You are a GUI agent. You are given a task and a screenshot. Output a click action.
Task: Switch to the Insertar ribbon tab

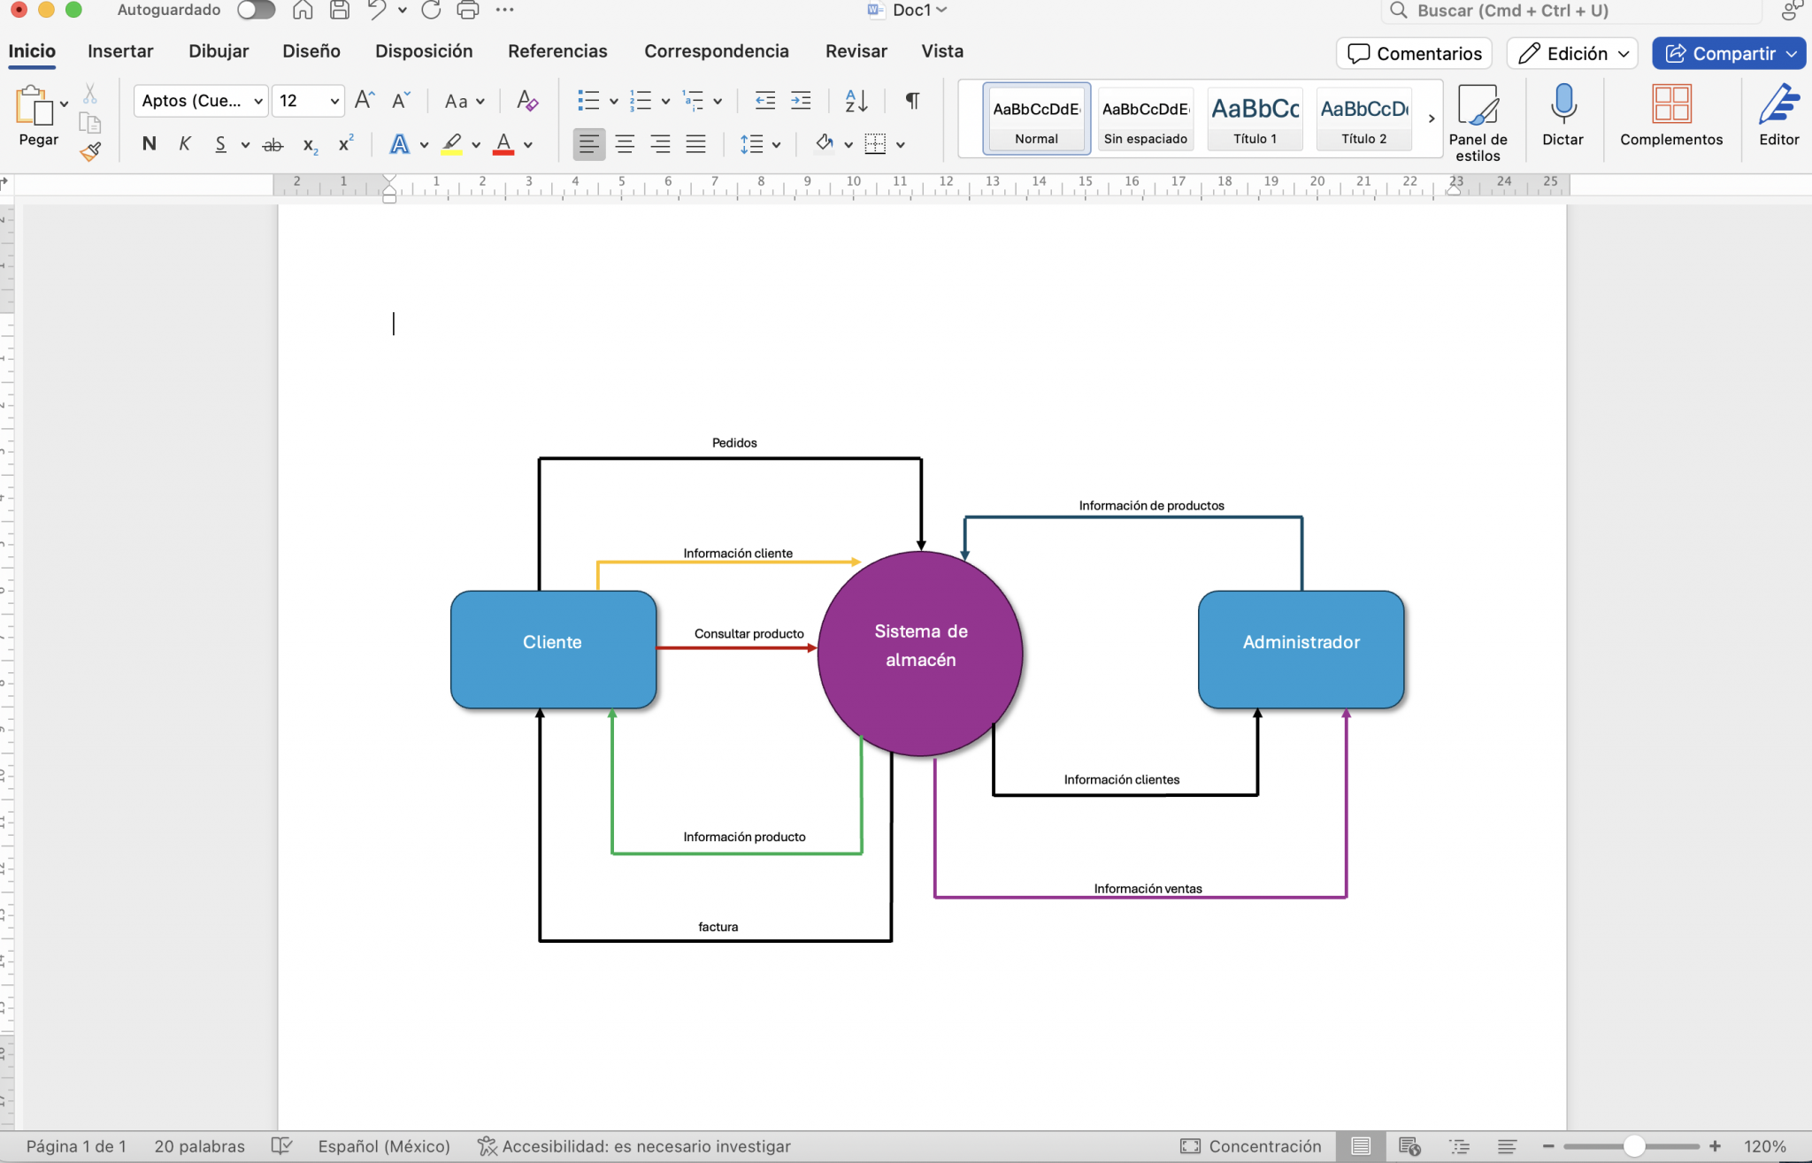[x=121, y=51]
